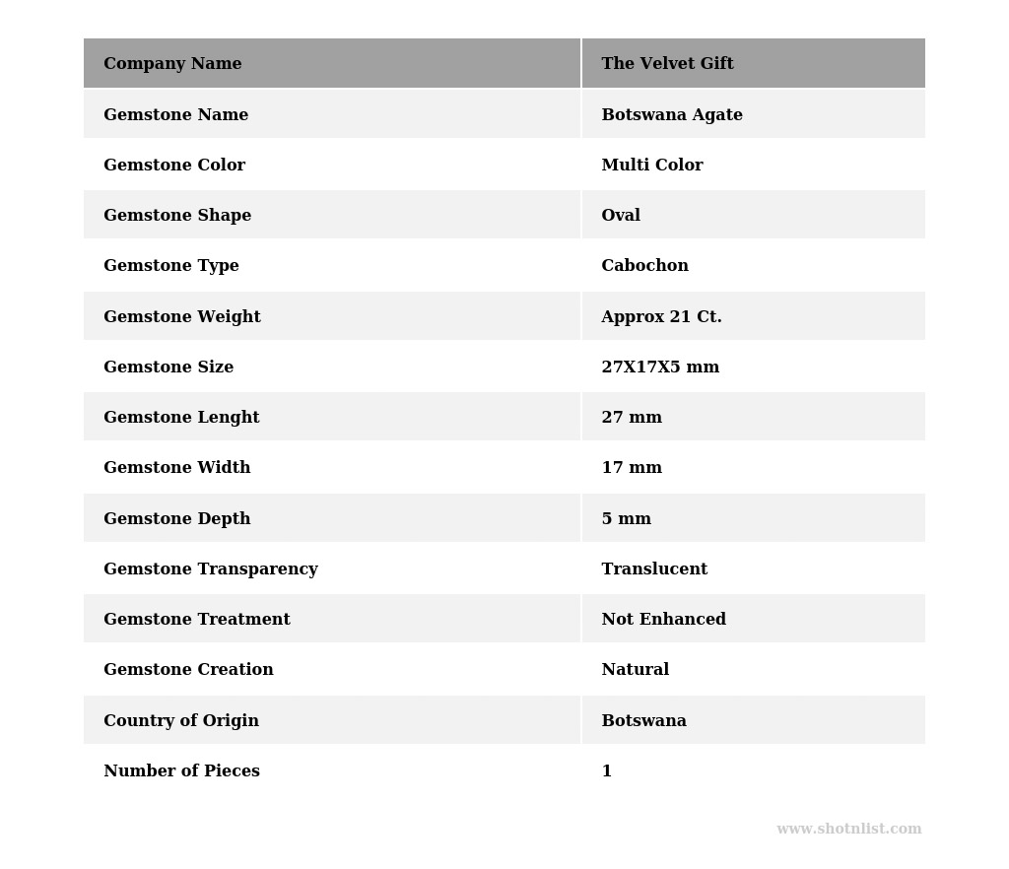Click the 27X17X5 mm size value
Viewport: 1009px width, 869px height.
(x=660, y=368)
